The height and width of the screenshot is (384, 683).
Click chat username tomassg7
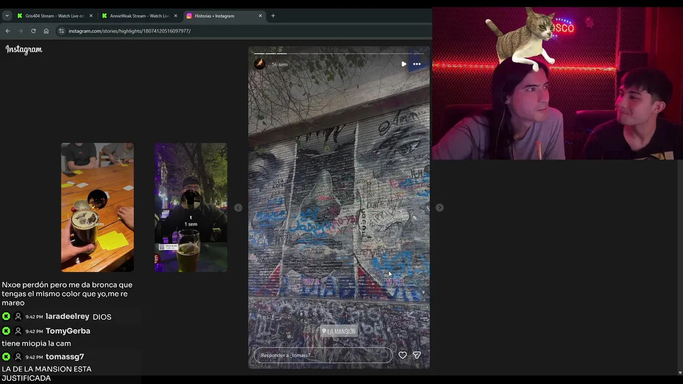pyautogui.click(x=65, y=357)
